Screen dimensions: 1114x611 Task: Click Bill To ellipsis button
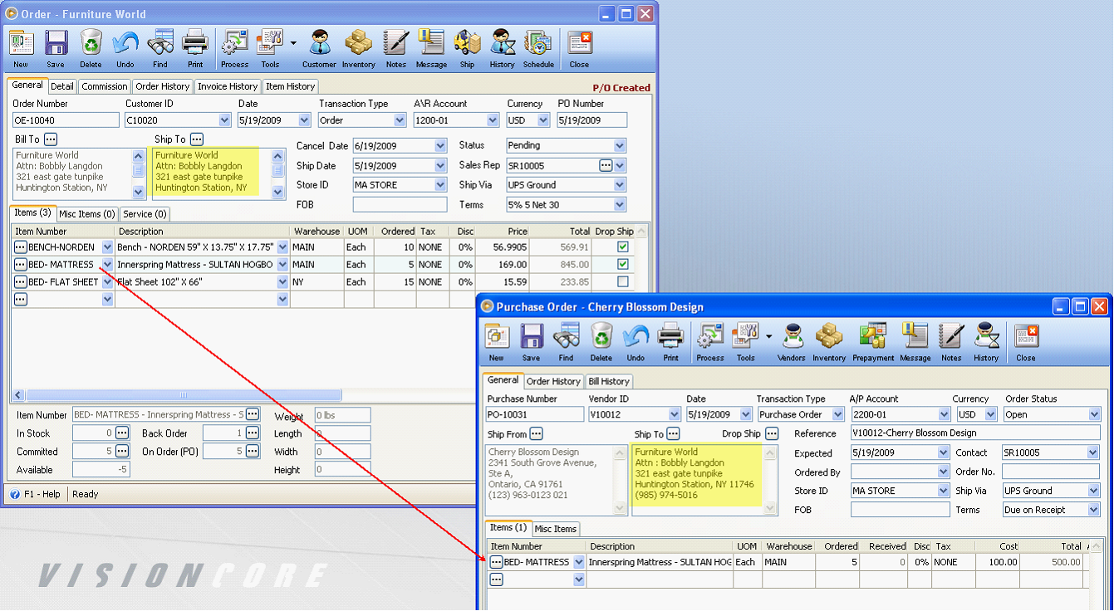(x=51, y=139)
